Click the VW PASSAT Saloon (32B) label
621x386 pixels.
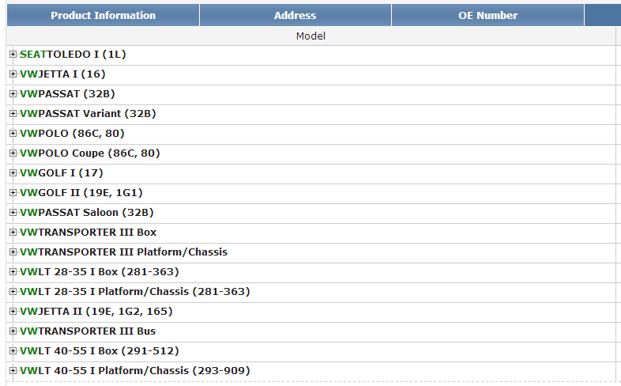coord(87,213)
